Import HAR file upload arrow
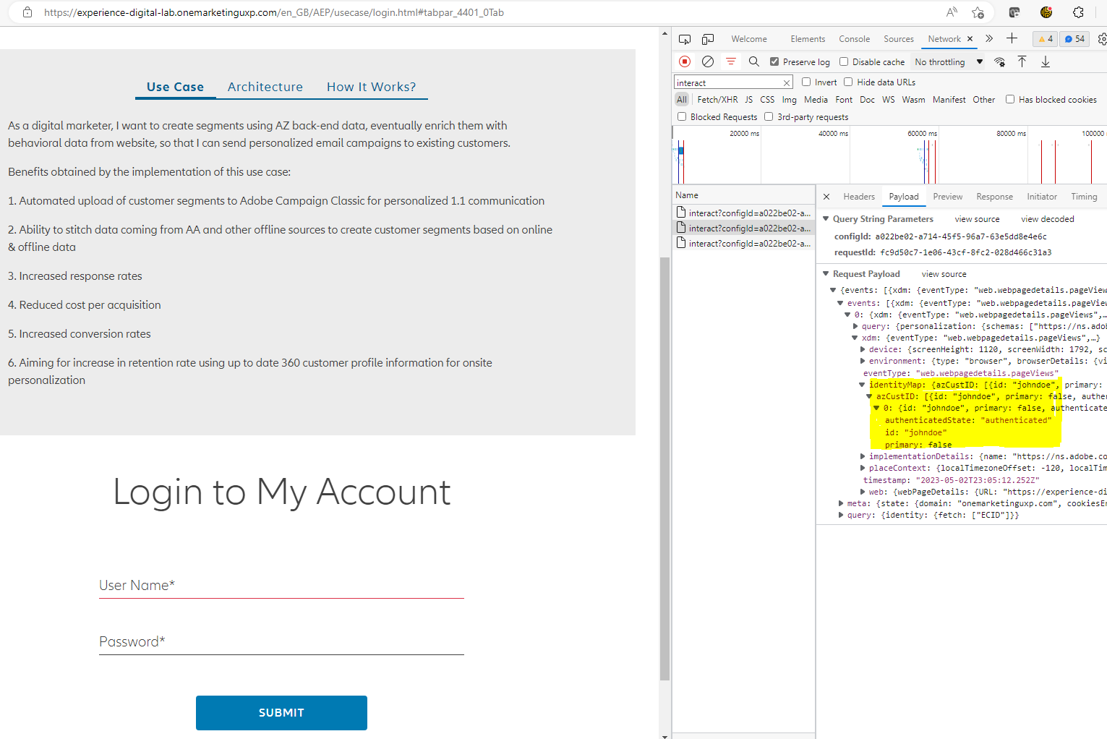The height and width of the screenshot is (739, 1107). pyautogui.click(x=1022, y=61)
